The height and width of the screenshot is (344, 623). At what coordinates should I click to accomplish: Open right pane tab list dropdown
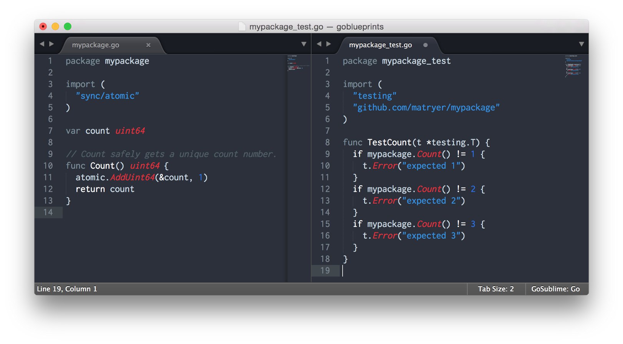[x=582, y=44]
